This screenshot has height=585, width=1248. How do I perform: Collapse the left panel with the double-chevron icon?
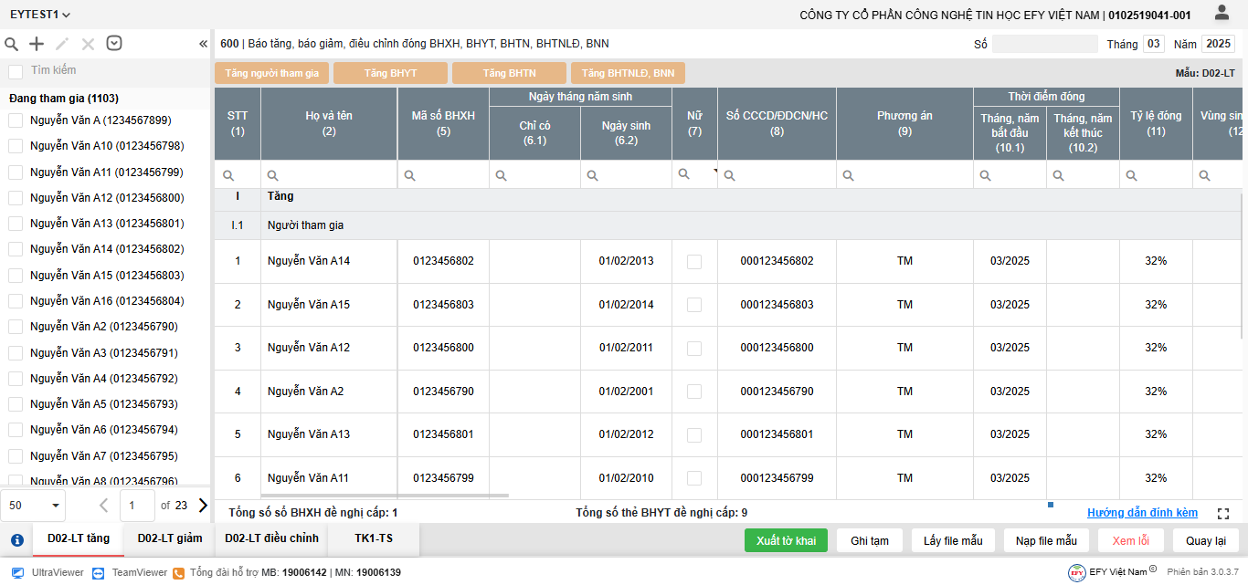pos(203,44)
